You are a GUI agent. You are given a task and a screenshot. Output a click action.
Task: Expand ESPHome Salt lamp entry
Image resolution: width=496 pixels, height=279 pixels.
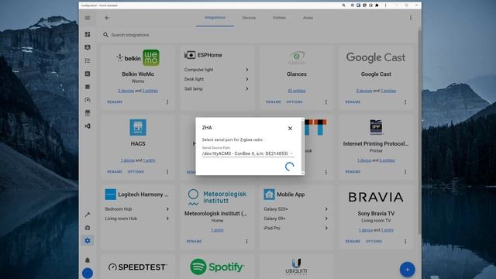[x=216, y=89]
